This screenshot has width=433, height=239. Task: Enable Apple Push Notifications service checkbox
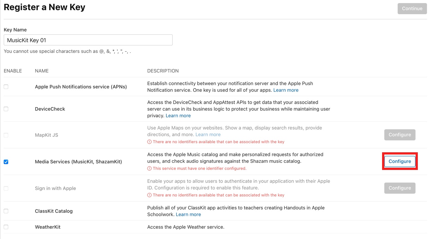point(6,87)
